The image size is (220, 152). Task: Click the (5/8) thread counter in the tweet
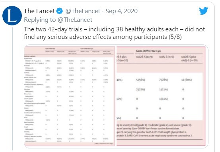[x=175, y=37]
